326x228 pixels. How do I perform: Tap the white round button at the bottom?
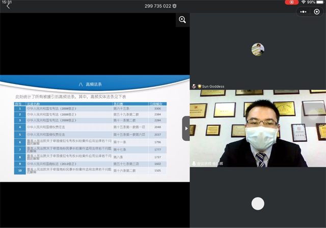[x=258, y=203]
